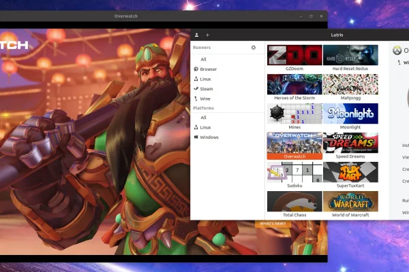Image resolution: width=409 pixels, height=272 pixels.
Task: Click What's New button in Overwatch window
Action: point(273,224)
